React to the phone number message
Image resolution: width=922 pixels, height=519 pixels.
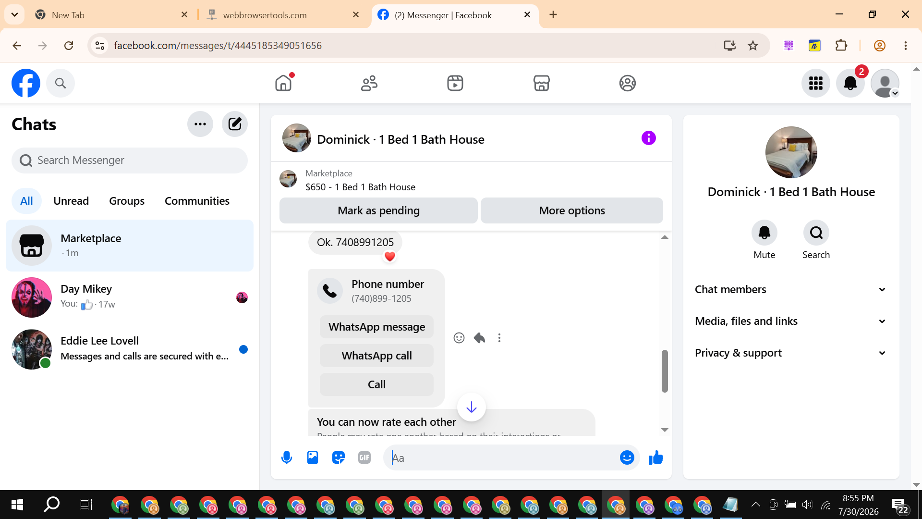pos(459,338)
